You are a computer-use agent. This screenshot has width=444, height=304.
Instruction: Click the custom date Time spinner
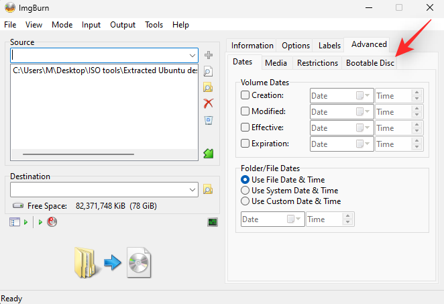(347, 219)
